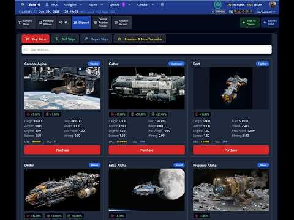Click the Dart ship title
The width and height of the screenshot is (294, 220).
197,64
